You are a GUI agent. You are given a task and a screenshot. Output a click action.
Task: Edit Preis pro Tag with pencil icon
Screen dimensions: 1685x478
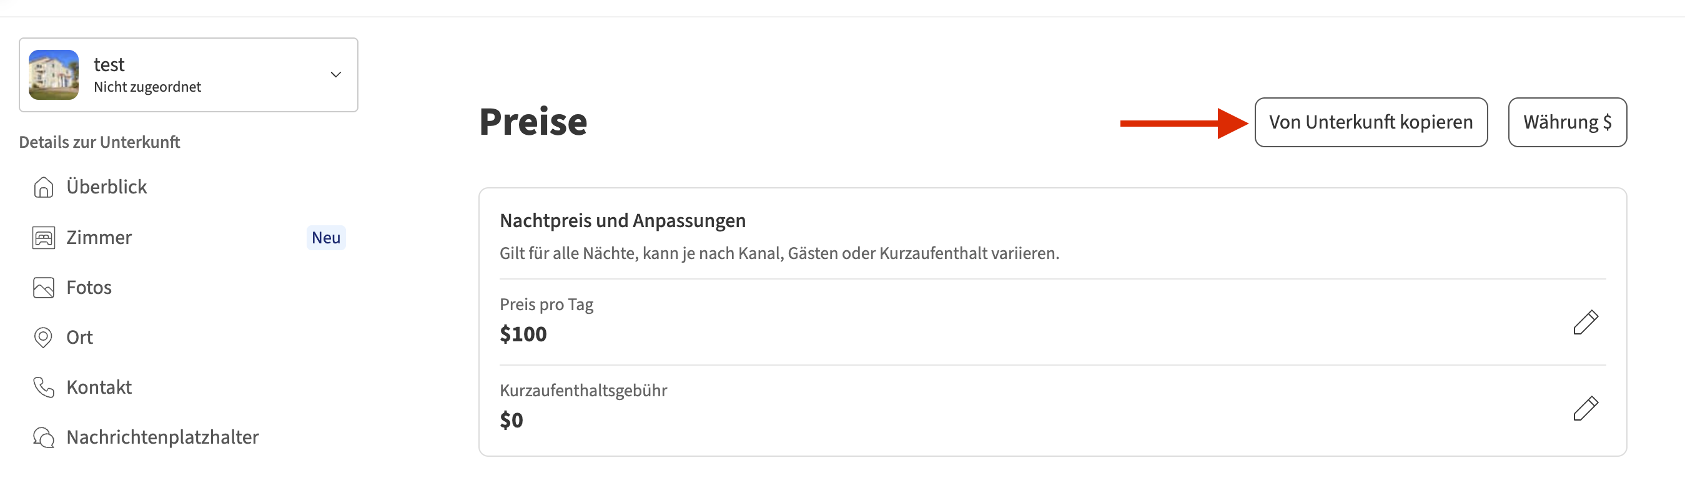[x=1585, y=323]
